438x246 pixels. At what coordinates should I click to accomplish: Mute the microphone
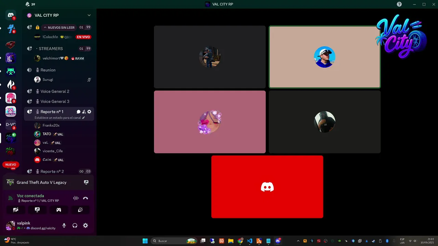click(64, 225)
